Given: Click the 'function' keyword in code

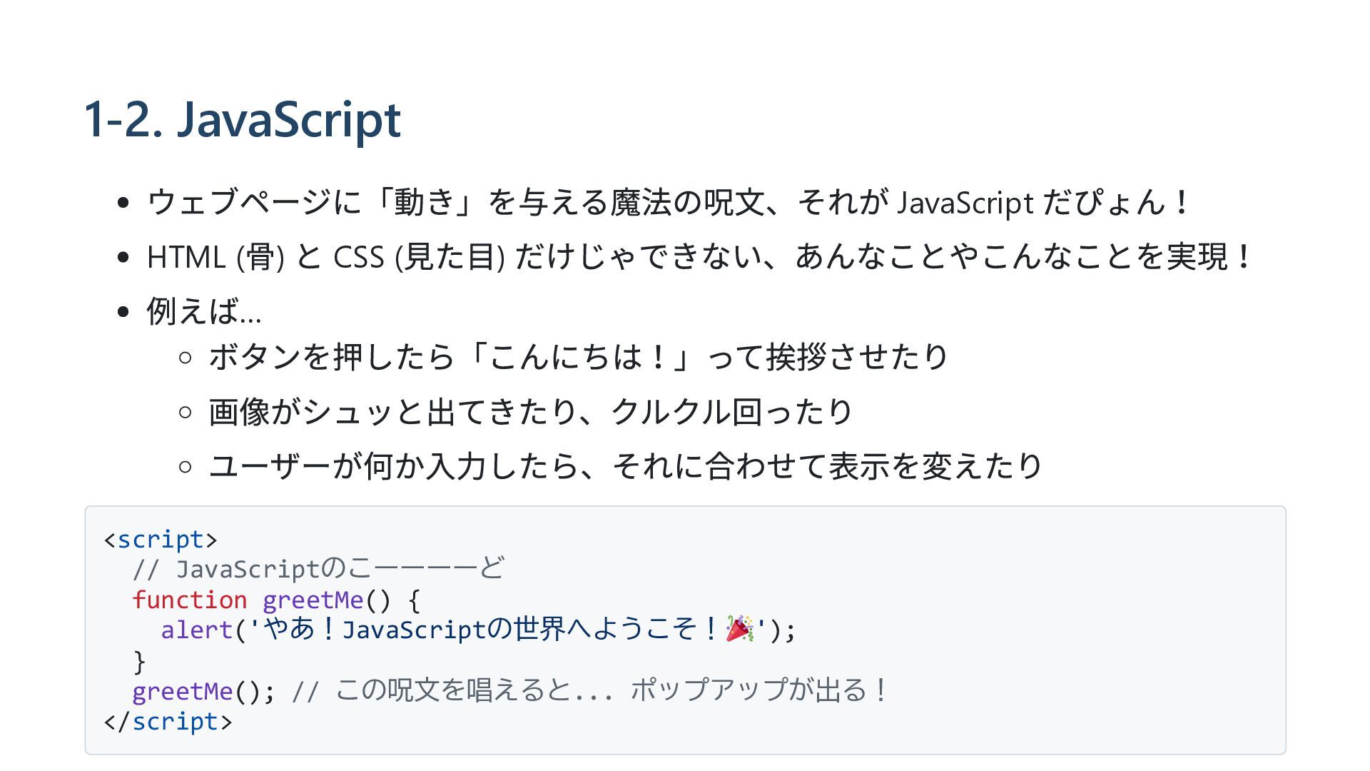Looking at the screenshot, I should 190,600.
